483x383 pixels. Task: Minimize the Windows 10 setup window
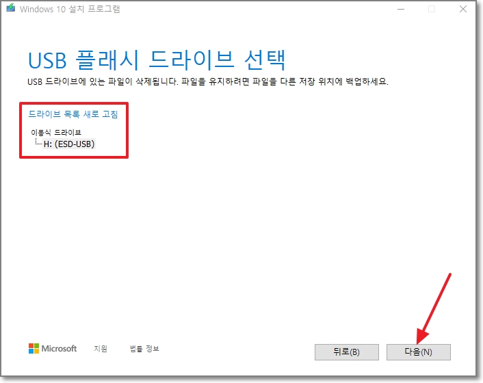[401, 10]
